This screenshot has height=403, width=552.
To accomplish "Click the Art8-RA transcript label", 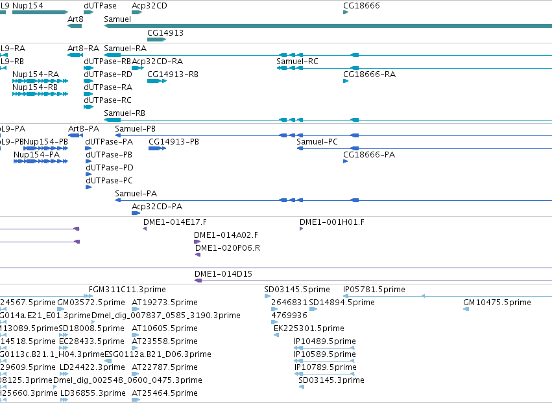I will coord(84,48).
